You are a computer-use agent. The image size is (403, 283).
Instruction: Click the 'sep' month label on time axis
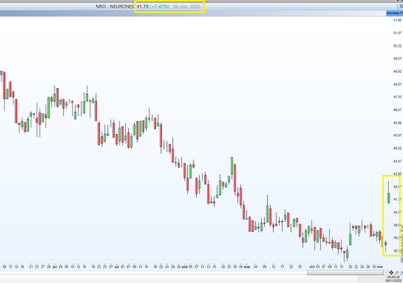click(247, 267)
